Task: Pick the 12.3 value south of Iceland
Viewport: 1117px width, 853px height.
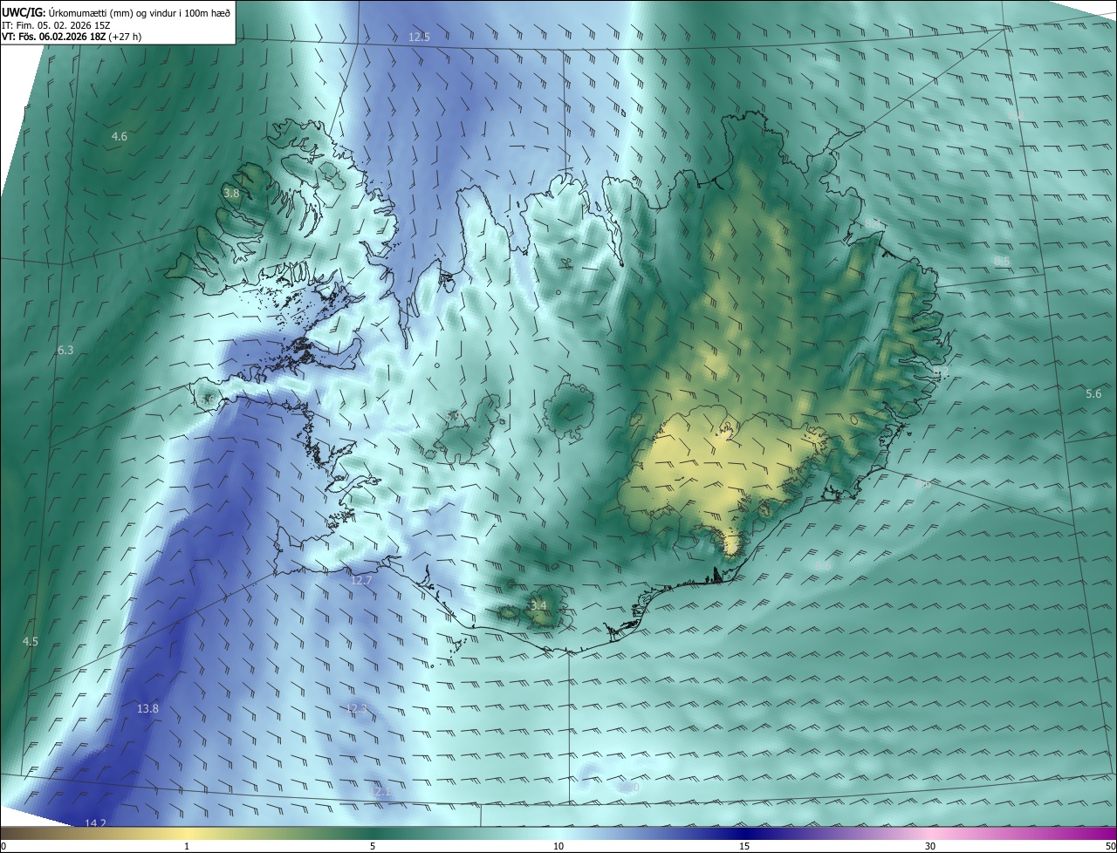Action: [x=357, y=708]
